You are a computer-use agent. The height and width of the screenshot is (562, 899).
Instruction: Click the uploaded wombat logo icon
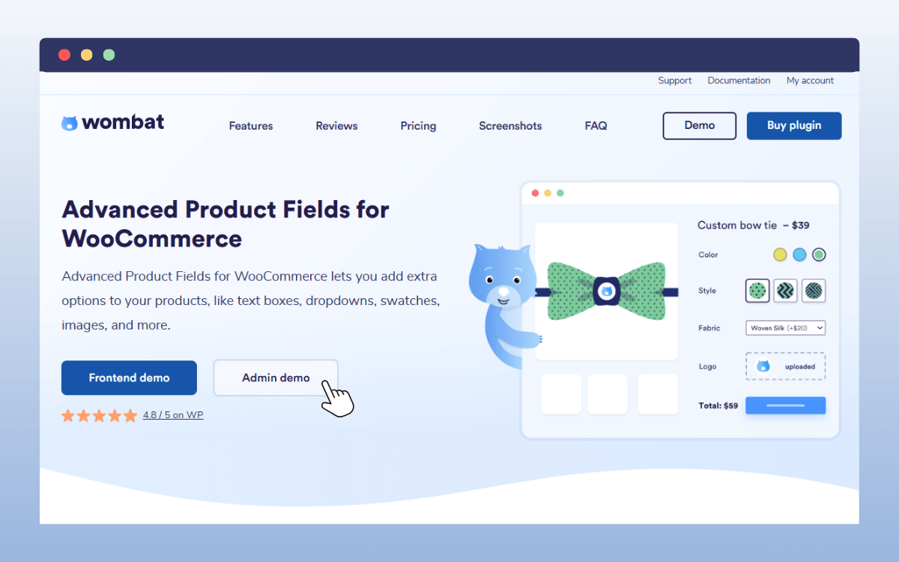tap(763, 366)
